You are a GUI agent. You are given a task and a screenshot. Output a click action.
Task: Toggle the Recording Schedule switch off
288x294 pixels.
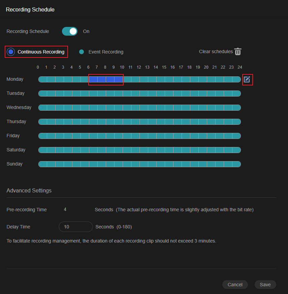point(70,31)
